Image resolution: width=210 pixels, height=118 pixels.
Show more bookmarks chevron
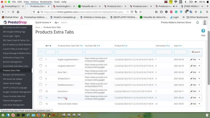tap(183, 17)
